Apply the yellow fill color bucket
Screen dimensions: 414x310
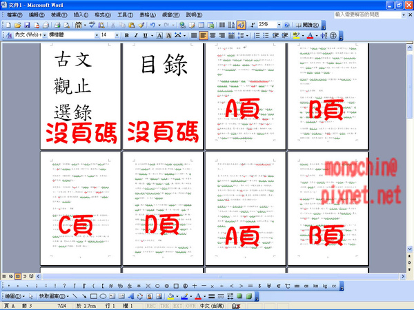click(x=170, y=296)
